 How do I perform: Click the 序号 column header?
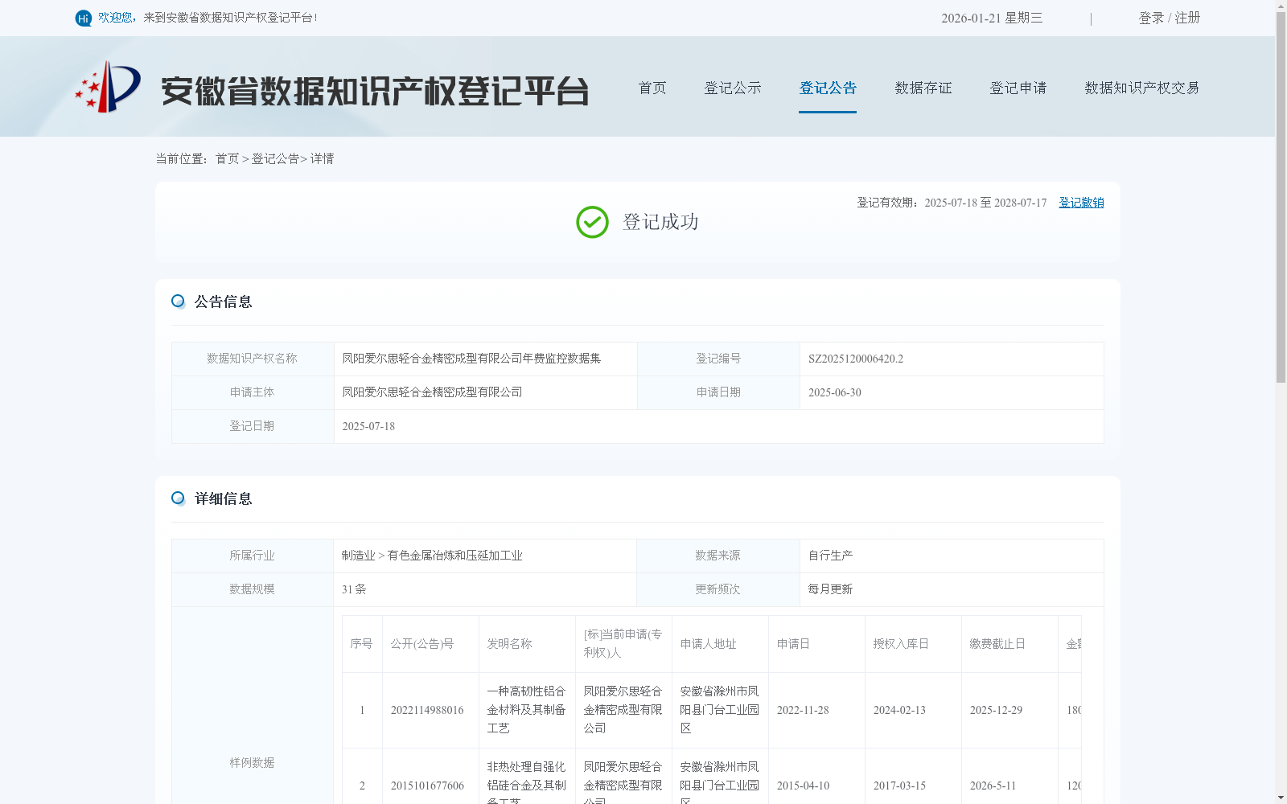361,644
